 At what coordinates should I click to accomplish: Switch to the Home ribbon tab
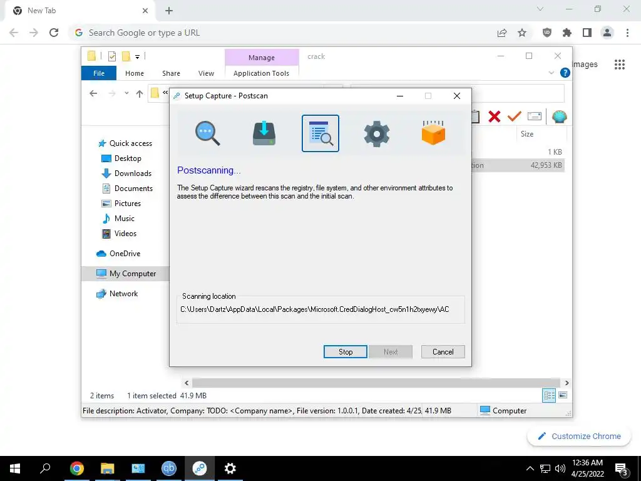135,73
